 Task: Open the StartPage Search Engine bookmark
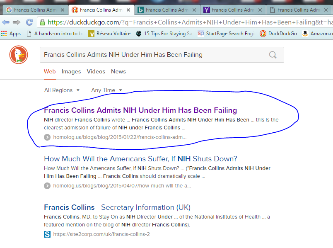pos(226,34)
